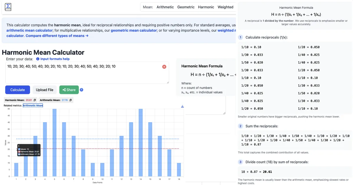Switch to the Arithmetic mean tab
The image size is (353, 185).
tap(165, 7)
